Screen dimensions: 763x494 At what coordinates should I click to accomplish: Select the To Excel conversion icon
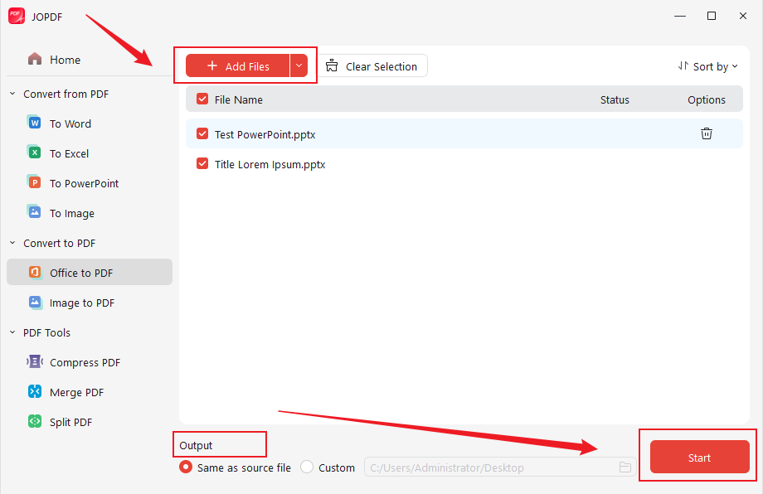coord(33,153)
